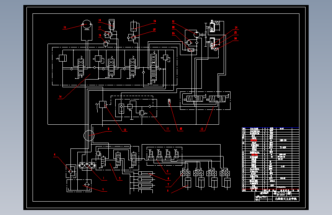Click red callout number 25
The width and height of the screenshot is (332, 215).
pyautogui.click(x=236, y=33)
